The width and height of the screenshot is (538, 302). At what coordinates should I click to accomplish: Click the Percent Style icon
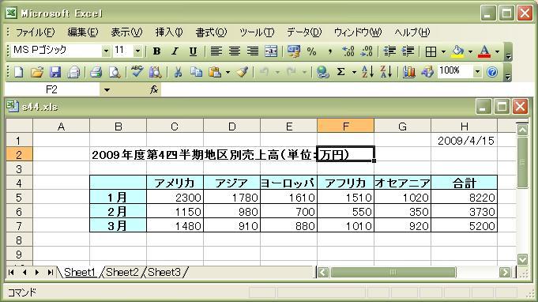311,51
